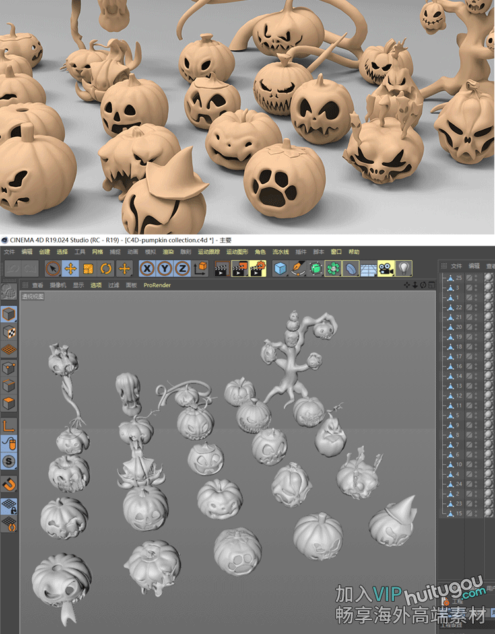Open the 摄像机 viewport menu
Screen dimensions: 495x634
59,285
